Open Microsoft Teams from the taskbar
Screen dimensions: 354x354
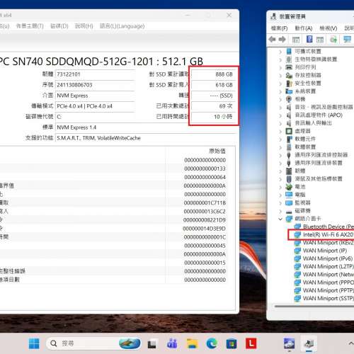(172, 343)
